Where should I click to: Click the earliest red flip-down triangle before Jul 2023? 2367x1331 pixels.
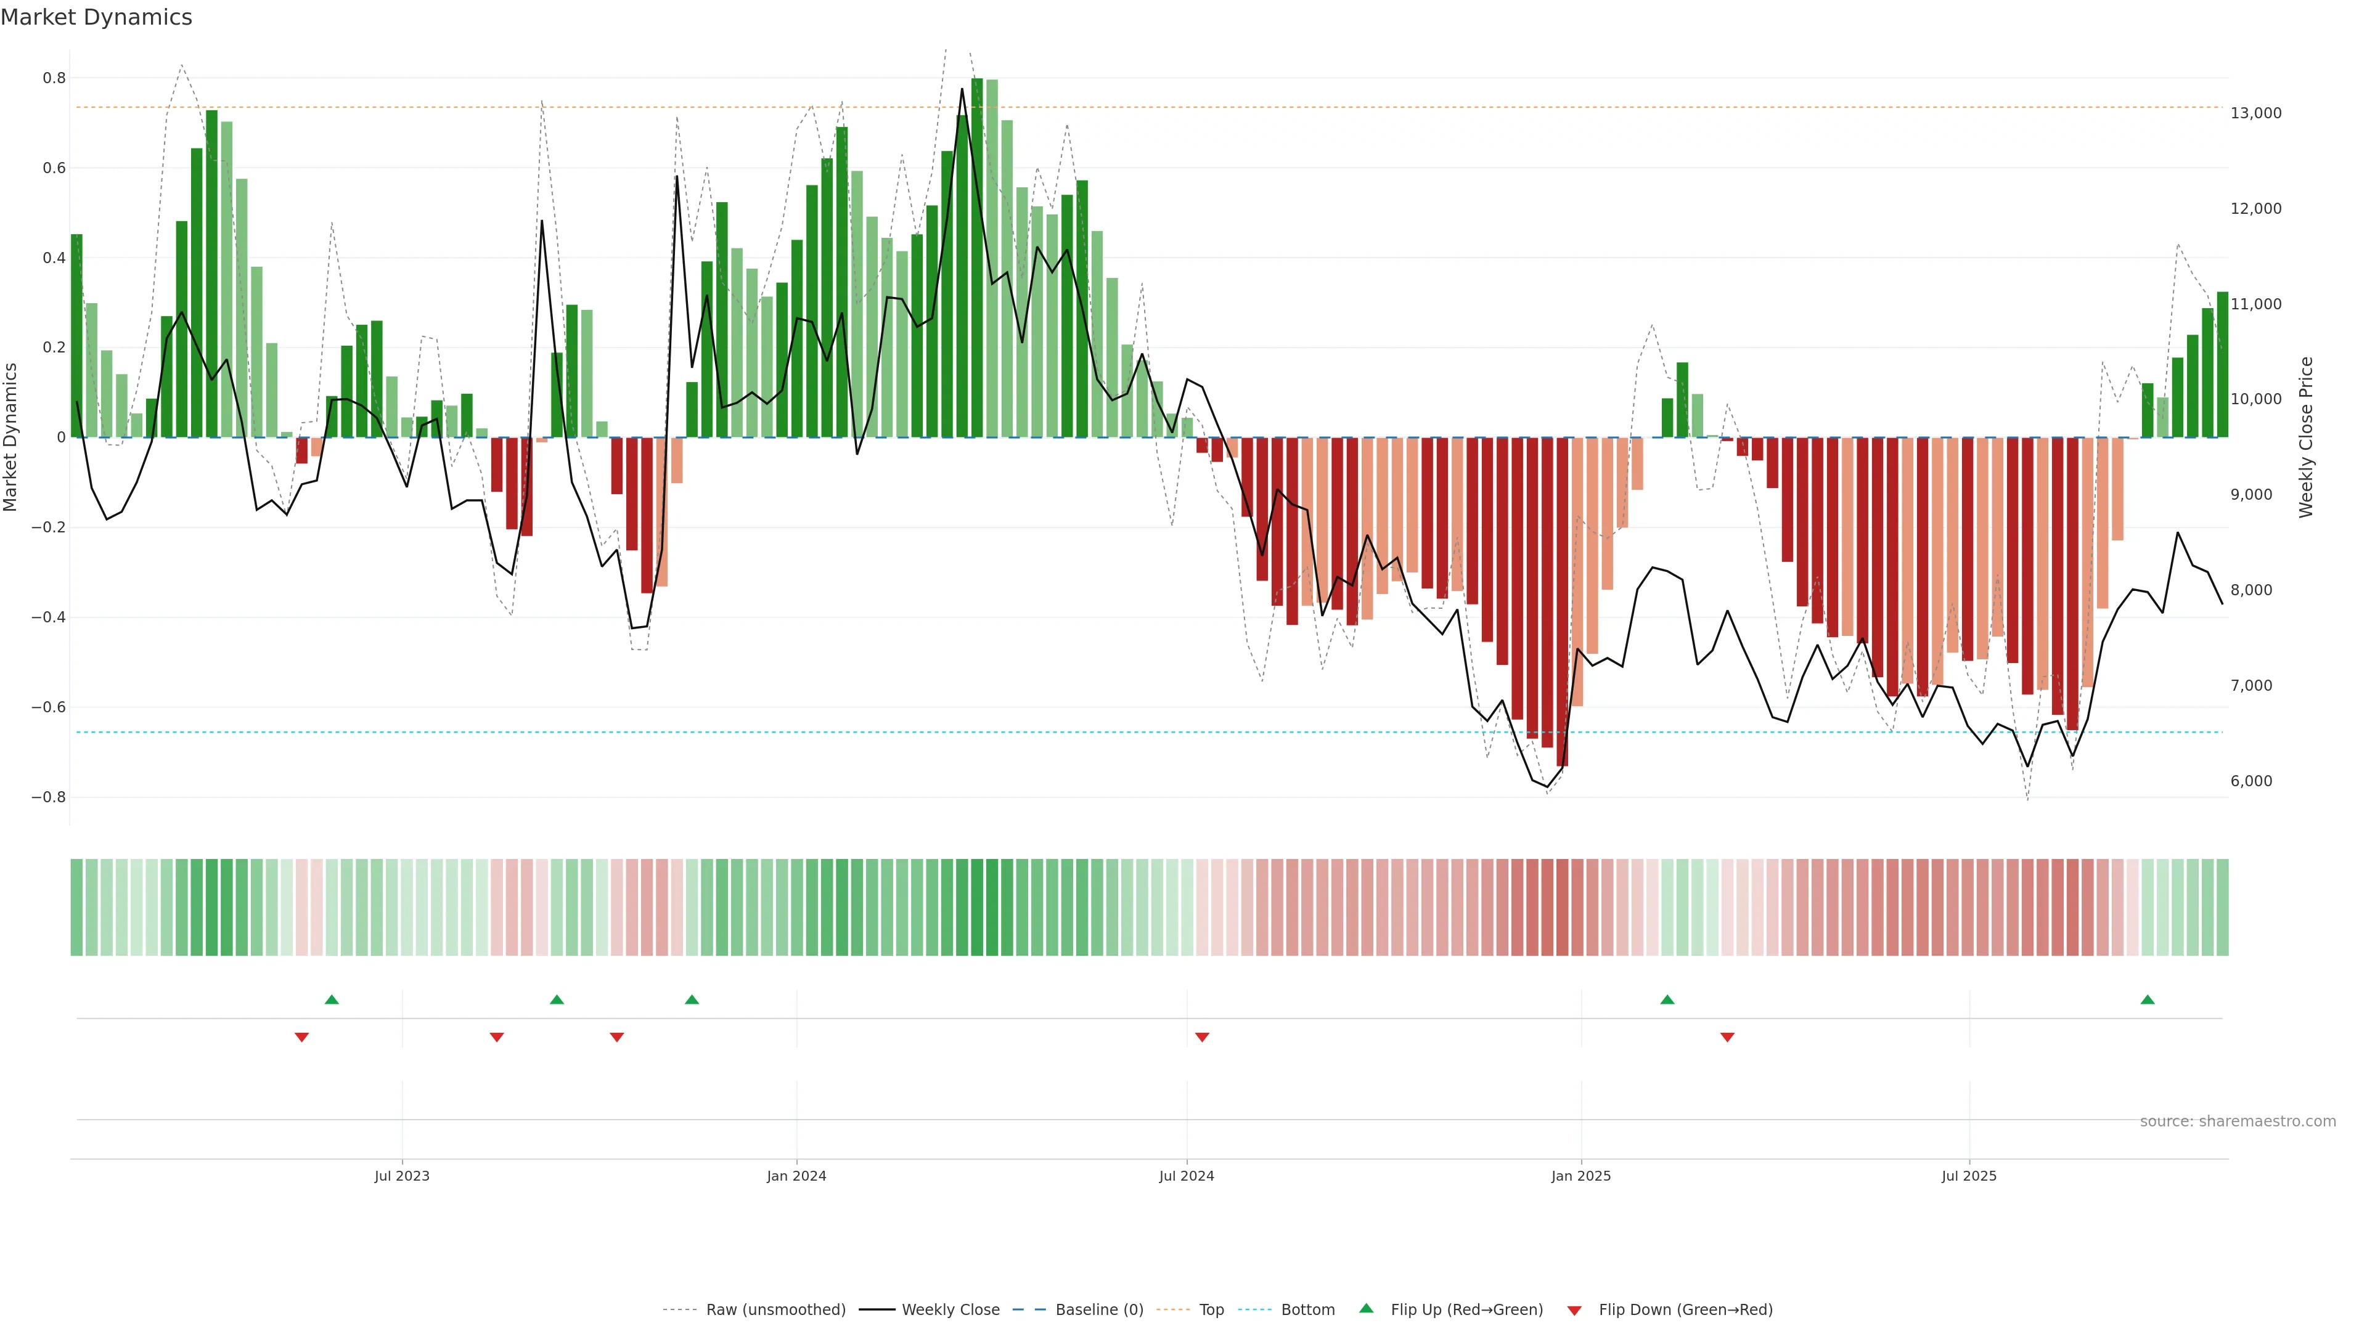click(x=301, y=1037)
